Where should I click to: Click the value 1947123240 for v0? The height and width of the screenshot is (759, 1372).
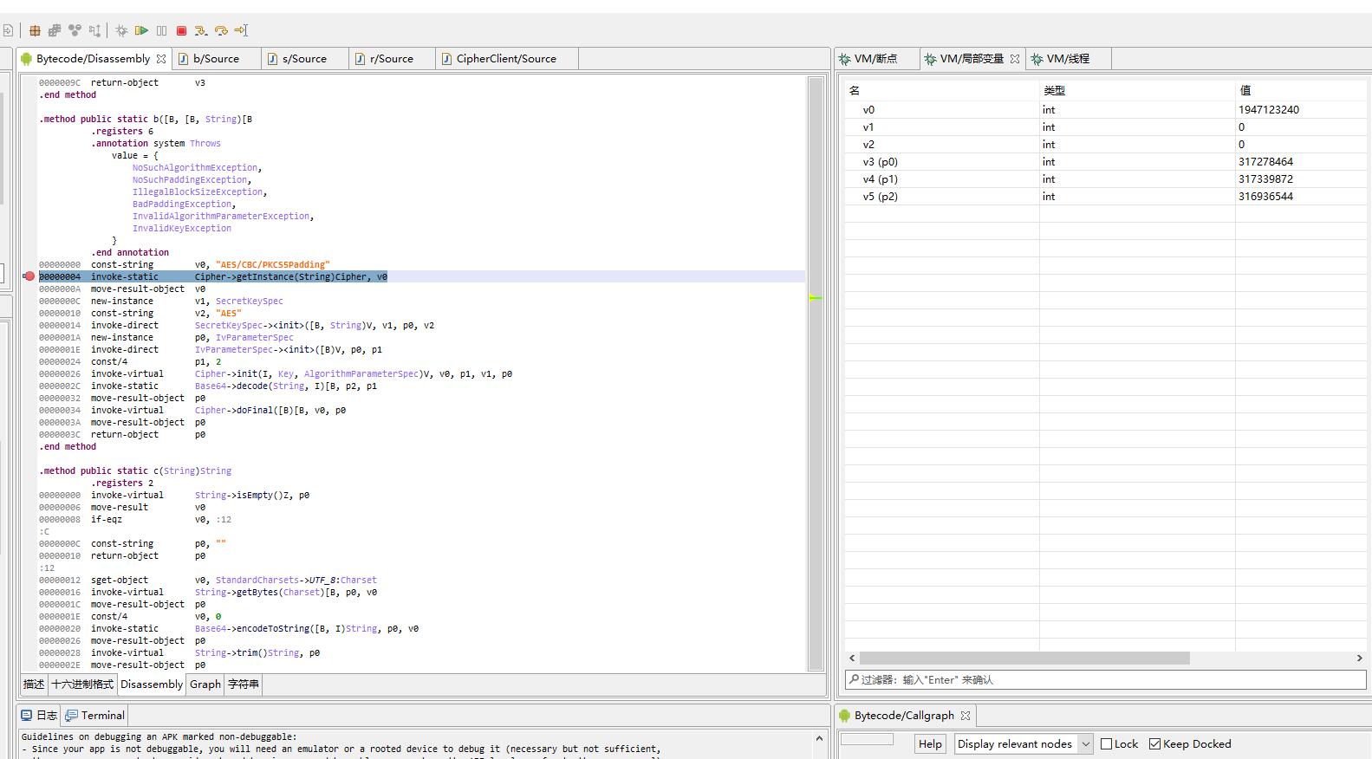pyautogui.click(x=1269, y=110)
